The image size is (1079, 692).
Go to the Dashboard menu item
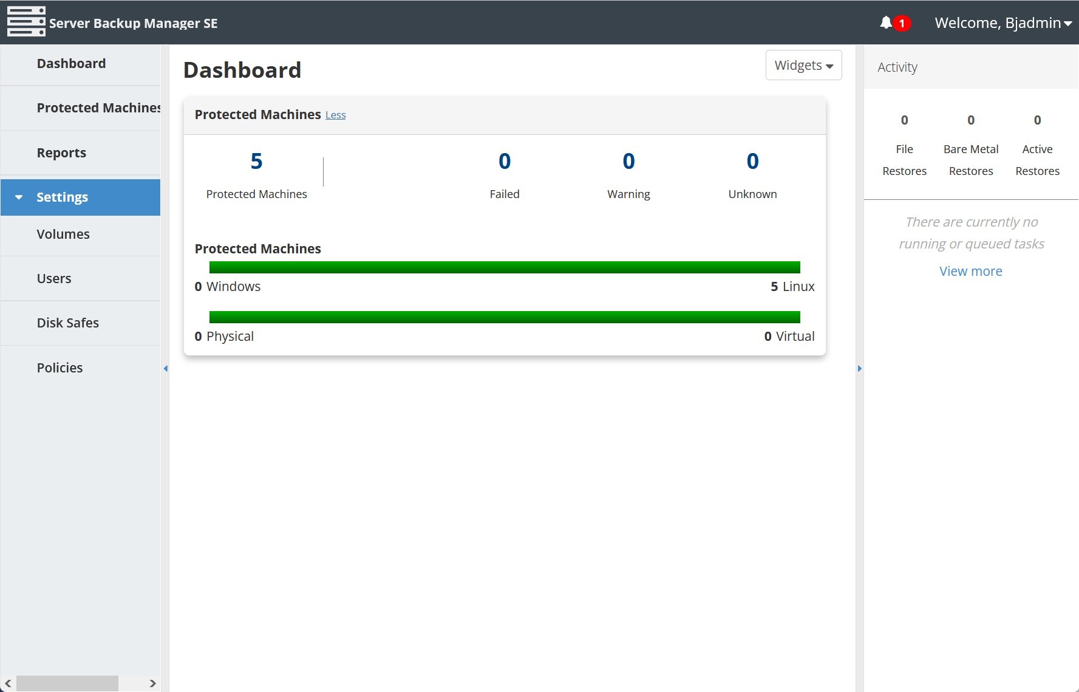click(x=80, y=63)
